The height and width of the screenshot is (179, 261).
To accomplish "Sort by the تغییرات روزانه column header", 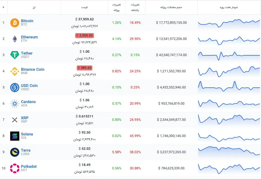I will (116, 7).
